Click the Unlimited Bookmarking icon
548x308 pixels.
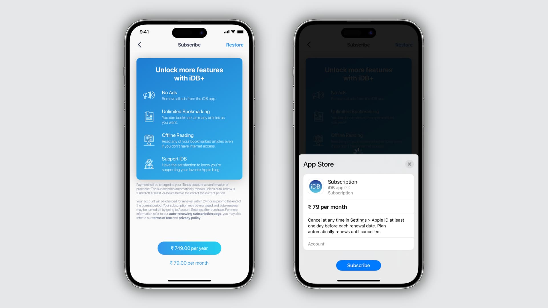click(x=149, y=116)
